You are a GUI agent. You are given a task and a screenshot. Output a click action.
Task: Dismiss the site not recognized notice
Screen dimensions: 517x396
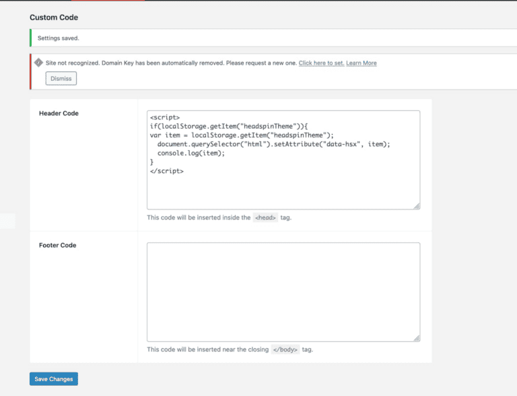[x=61, y=79]
